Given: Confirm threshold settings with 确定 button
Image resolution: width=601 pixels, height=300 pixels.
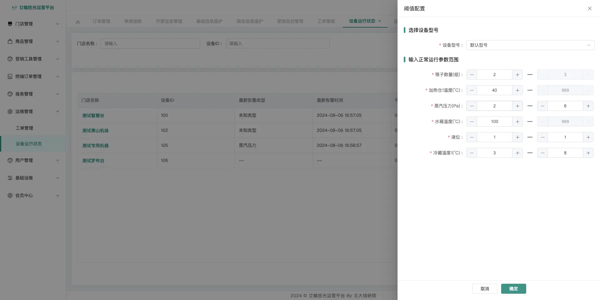Looking at the screenshot, I should click(x=513, y=289).
